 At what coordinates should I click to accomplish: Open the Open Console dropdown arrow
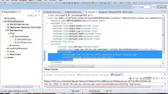[x=165, y=78]
